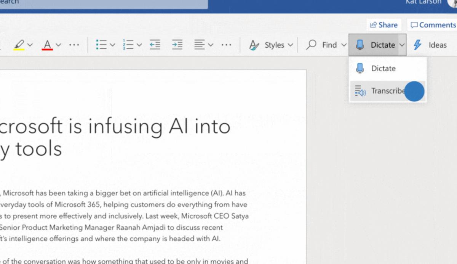457x264 pixels.
Task: Open the Styles dropdown
Action: pos(271,45)
